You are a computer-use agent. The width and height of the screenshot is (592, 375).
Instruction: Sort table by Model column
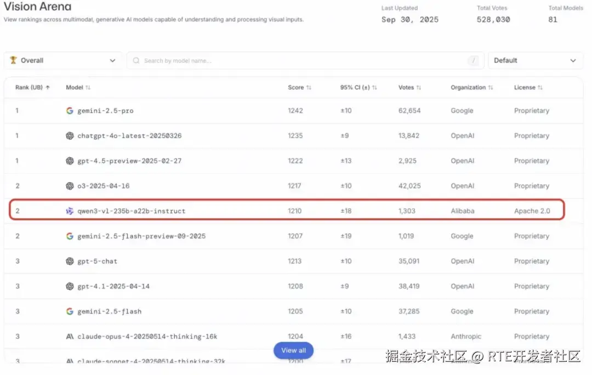pos(78,87)
